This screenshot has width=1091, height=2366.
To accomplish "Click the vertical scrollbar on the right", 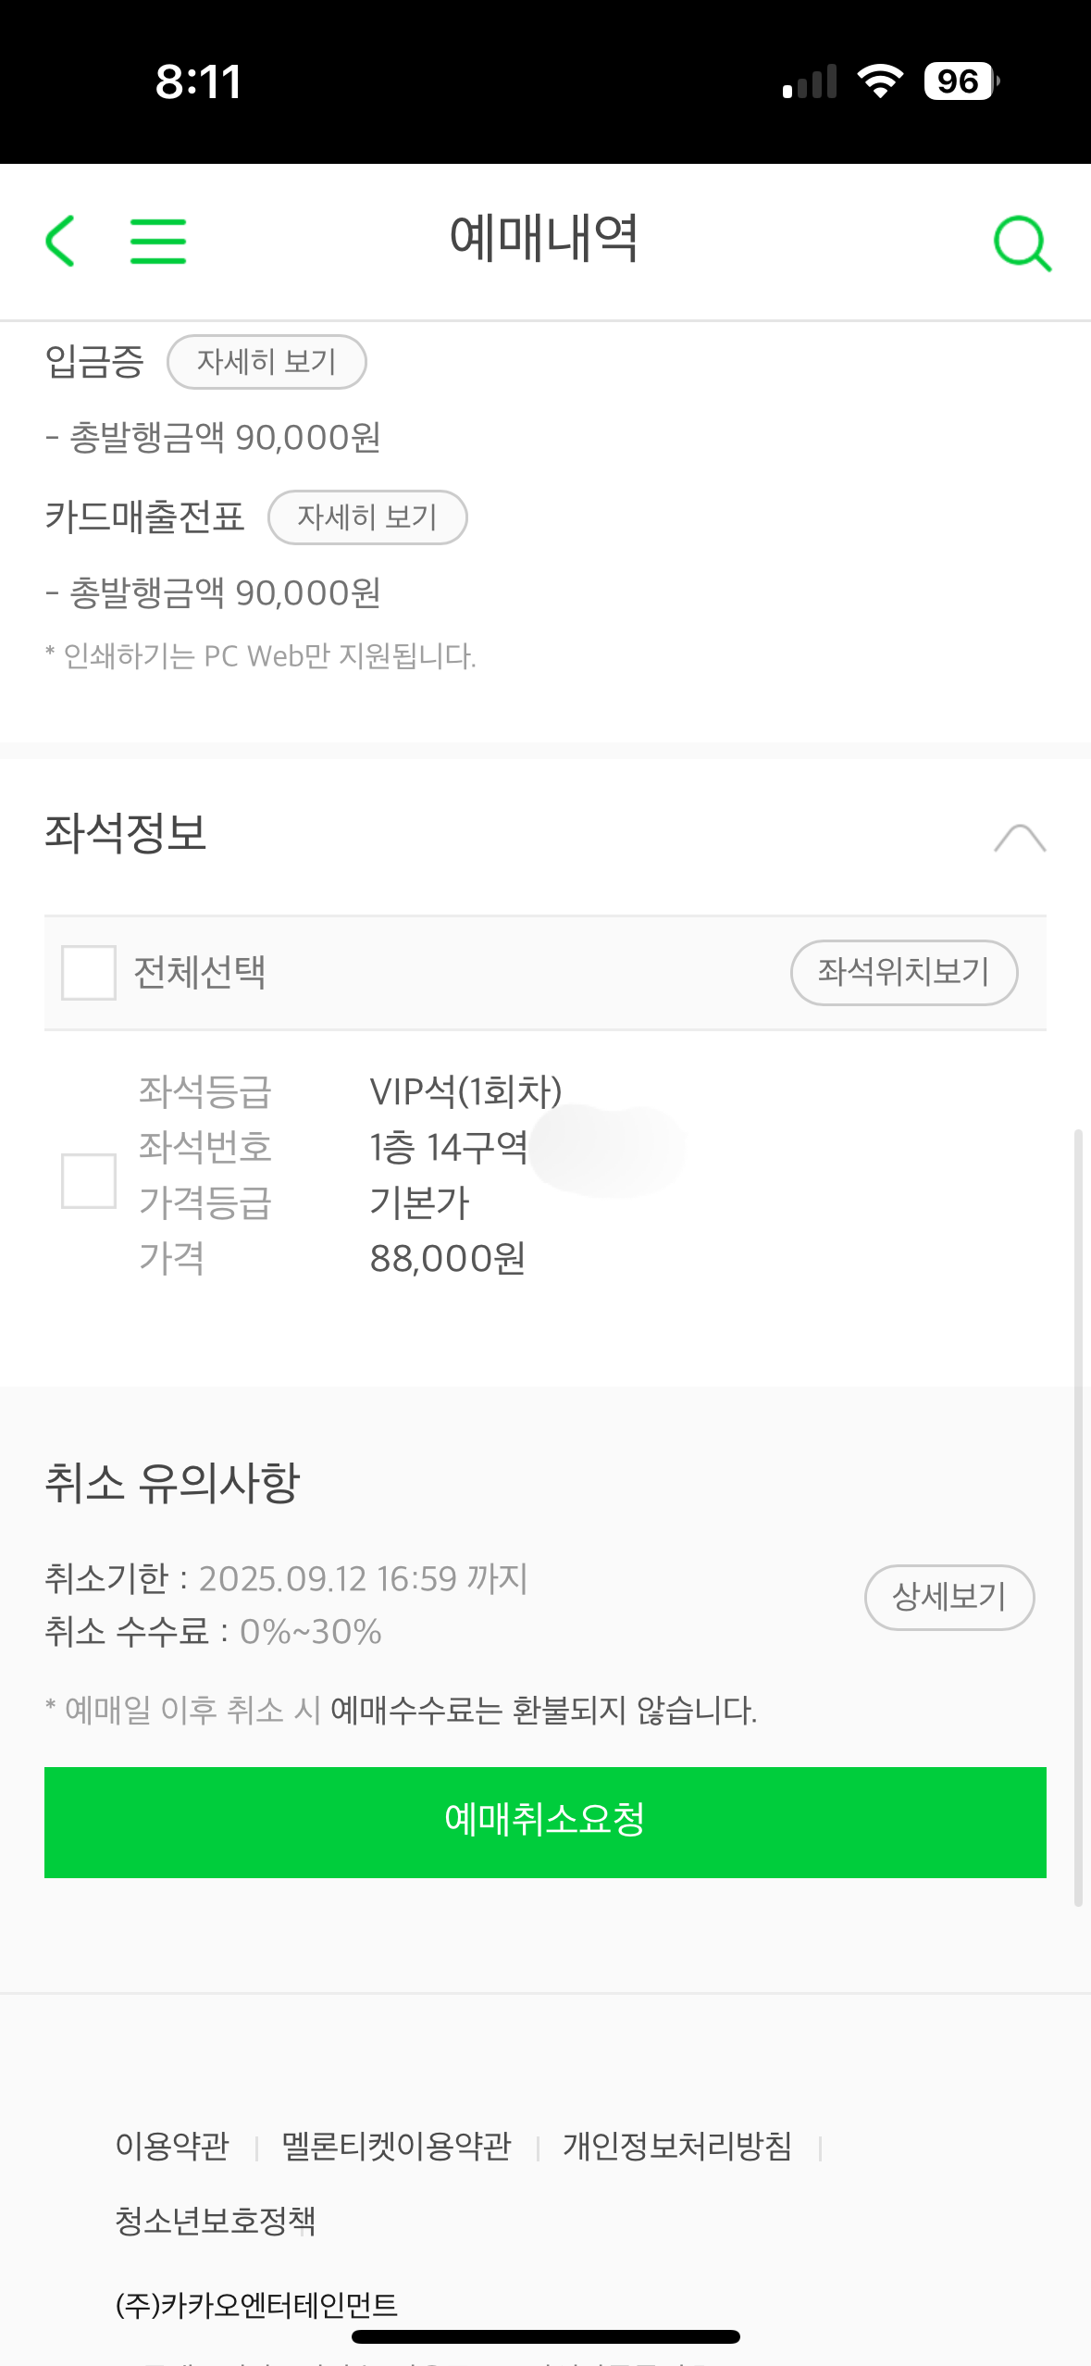I will click(1078, 1518).
